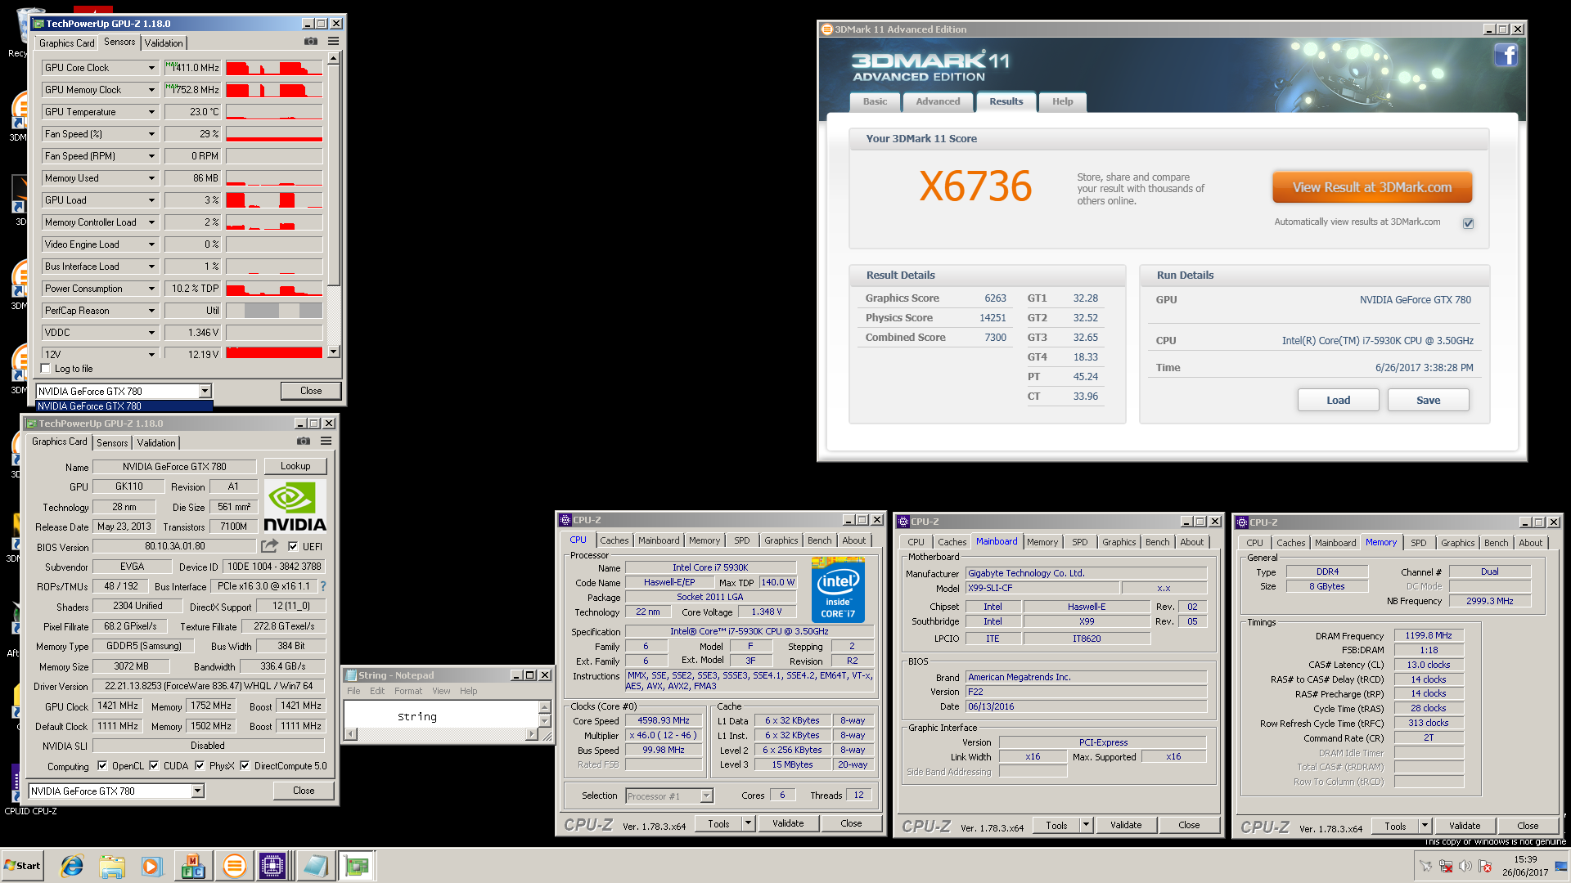Click the Facebook icon in 3DMark 11
The height and width of the screenshot is (883, 1571).
pos(1506,55)
